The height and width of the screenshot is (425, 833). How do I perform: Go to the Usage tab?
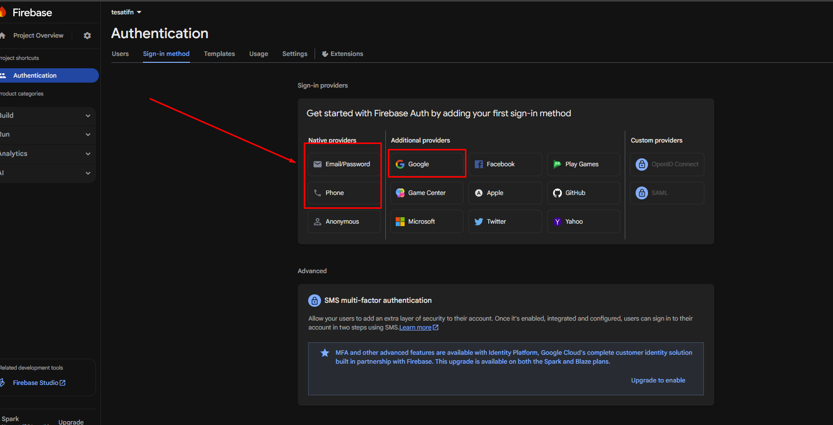(259, 54)
